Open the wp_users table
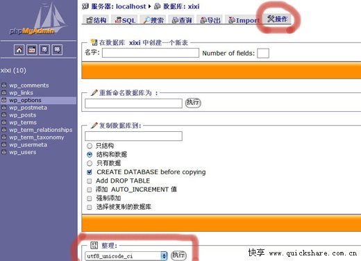The width and height of the screenshot is (361, 261). pos(23,152)
